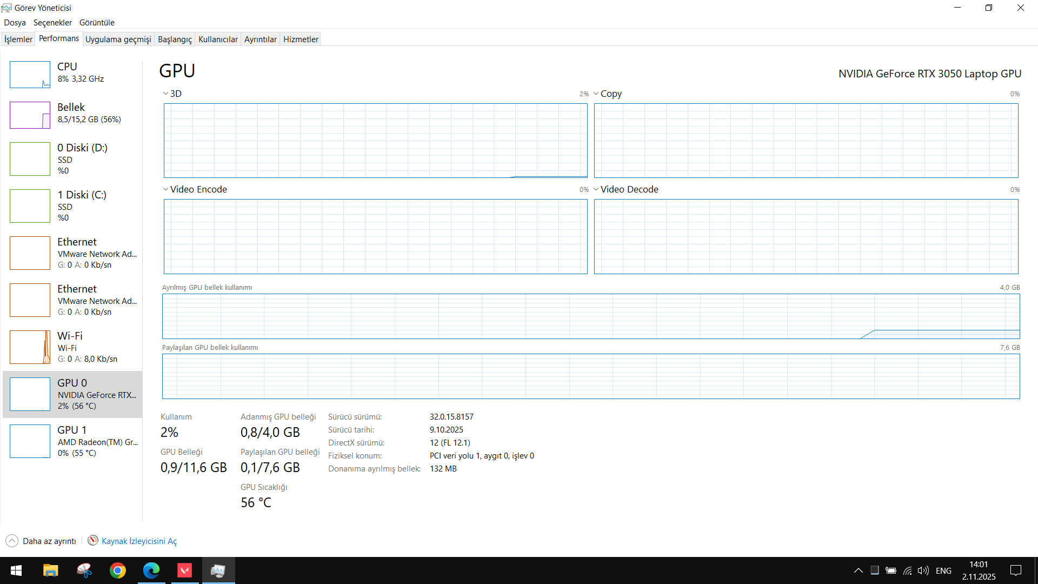Open the Bellek memory graph thumbnail

click(x=30, y=115)
